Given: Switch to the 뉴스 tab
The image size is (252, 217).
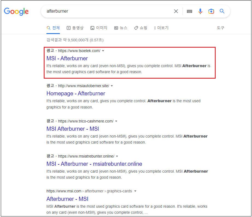Looking at the screenshot, I should click(121, 28).
